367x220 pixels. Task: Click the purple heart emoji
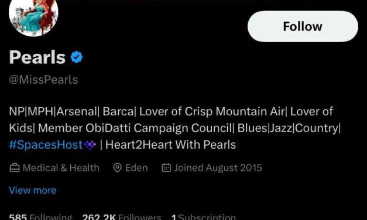click(x=90, y=145)
